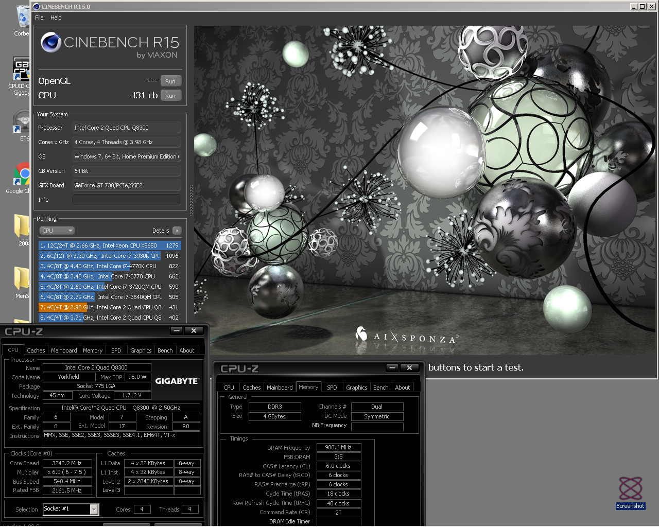Open the Recycle Bin desktop icon
The image size is (659, 527).
(23, 21)
